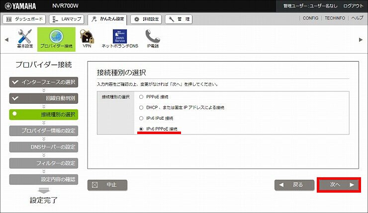Select the プロバイダー接続 globe icon
Image resolution: width=368 pixels, height=213 pixels.
click(56, 39)
